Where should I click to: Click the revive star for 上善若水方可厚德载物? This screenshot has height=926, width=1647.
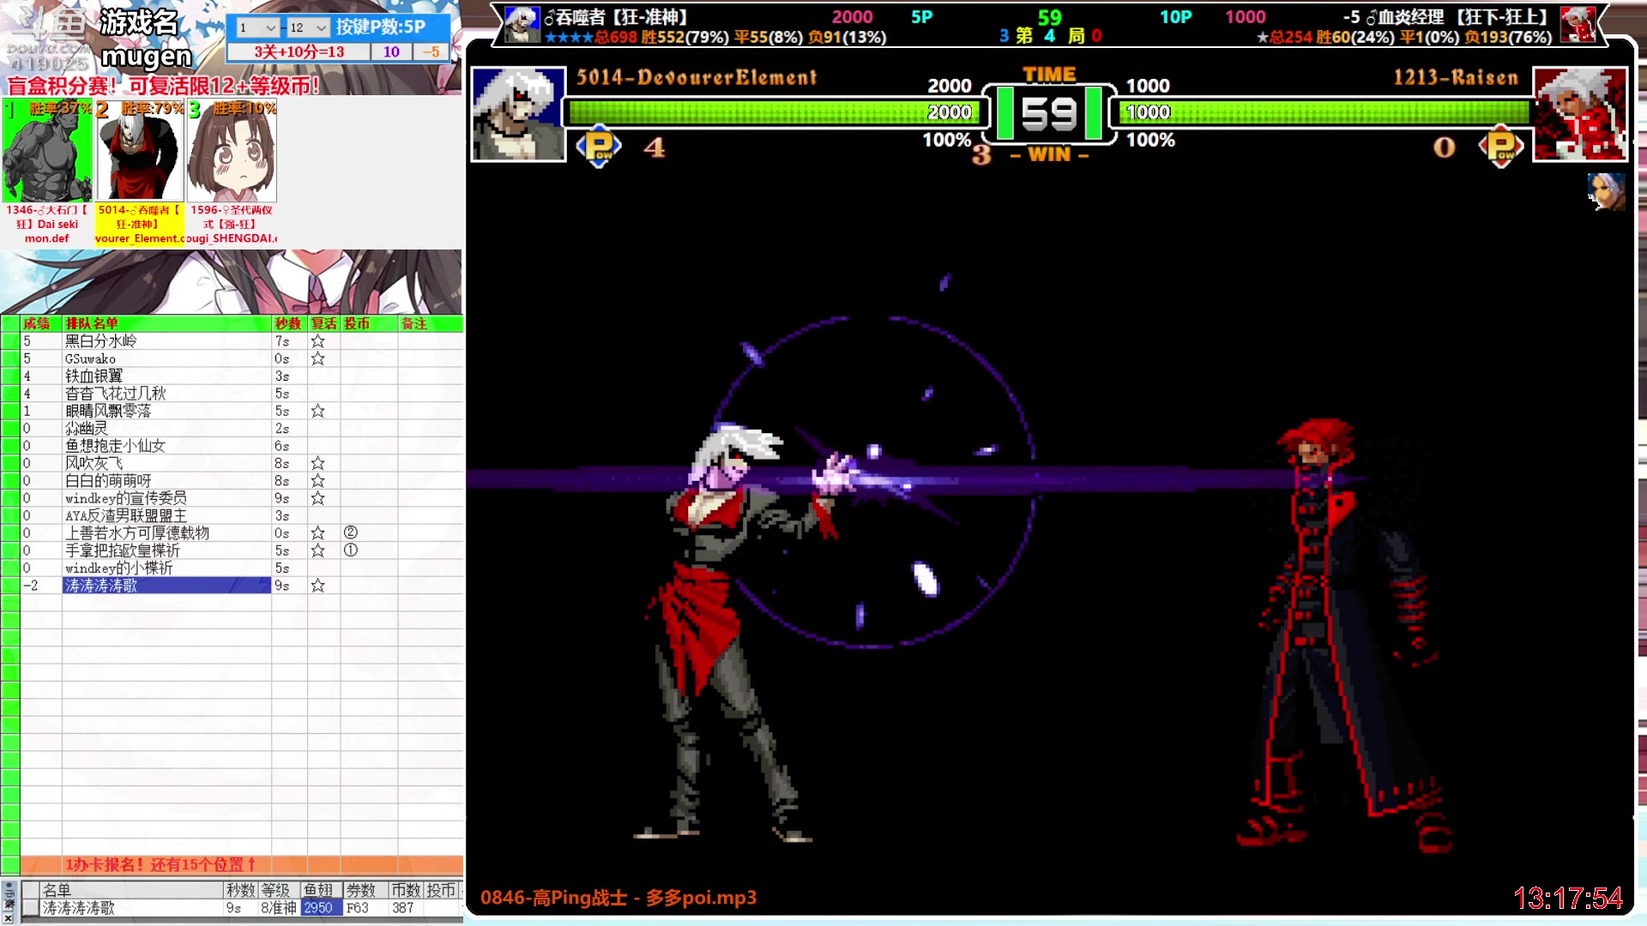[318, 533]
